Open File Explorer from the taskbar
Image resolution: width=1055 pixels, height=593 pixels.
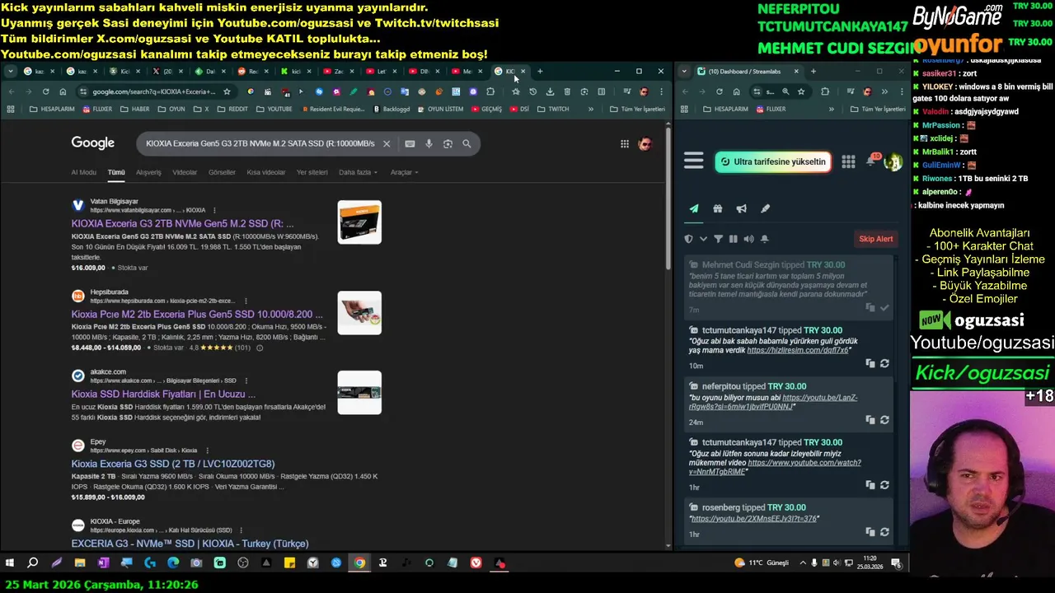pyautogui.click(x=80, y=563)
